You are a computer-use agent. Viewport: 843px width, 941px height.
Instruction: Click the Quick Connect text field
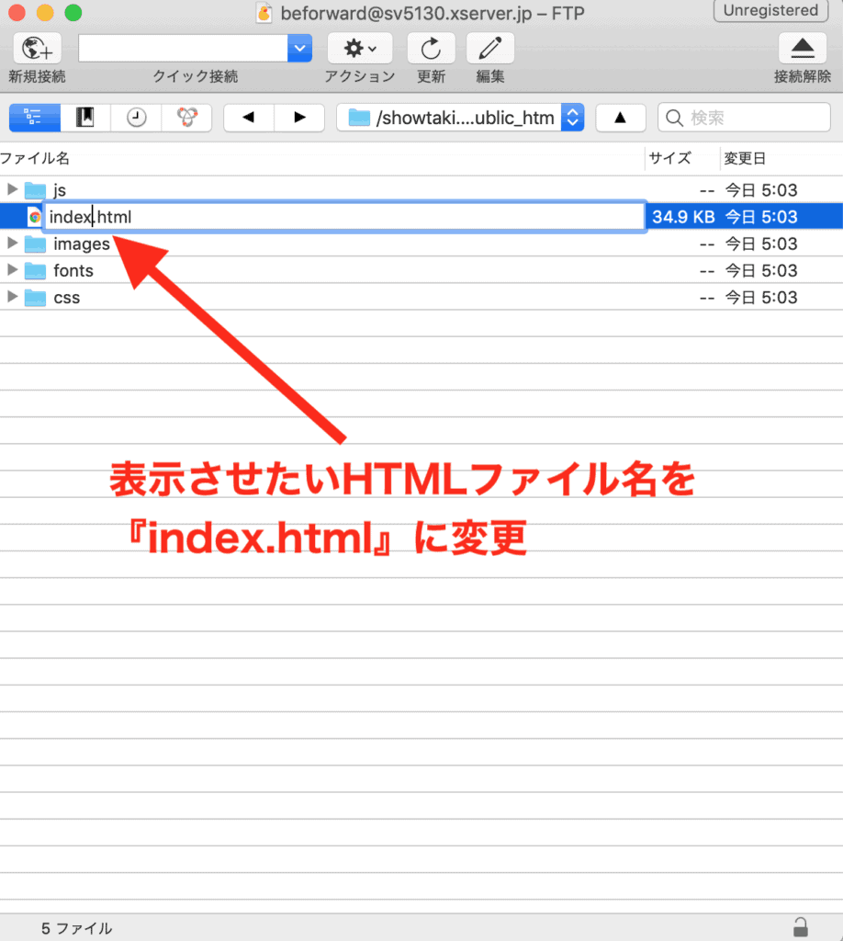(183, 48)
